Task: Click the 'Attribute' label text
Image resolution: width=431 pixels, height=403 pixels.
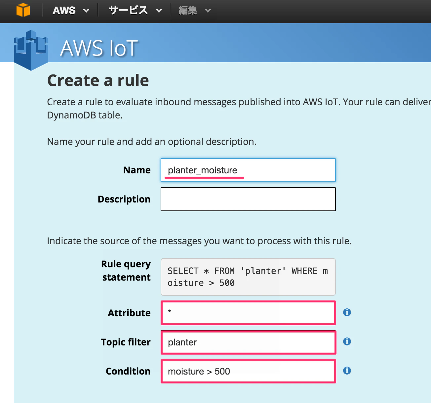Action: (x=129, y=313)
